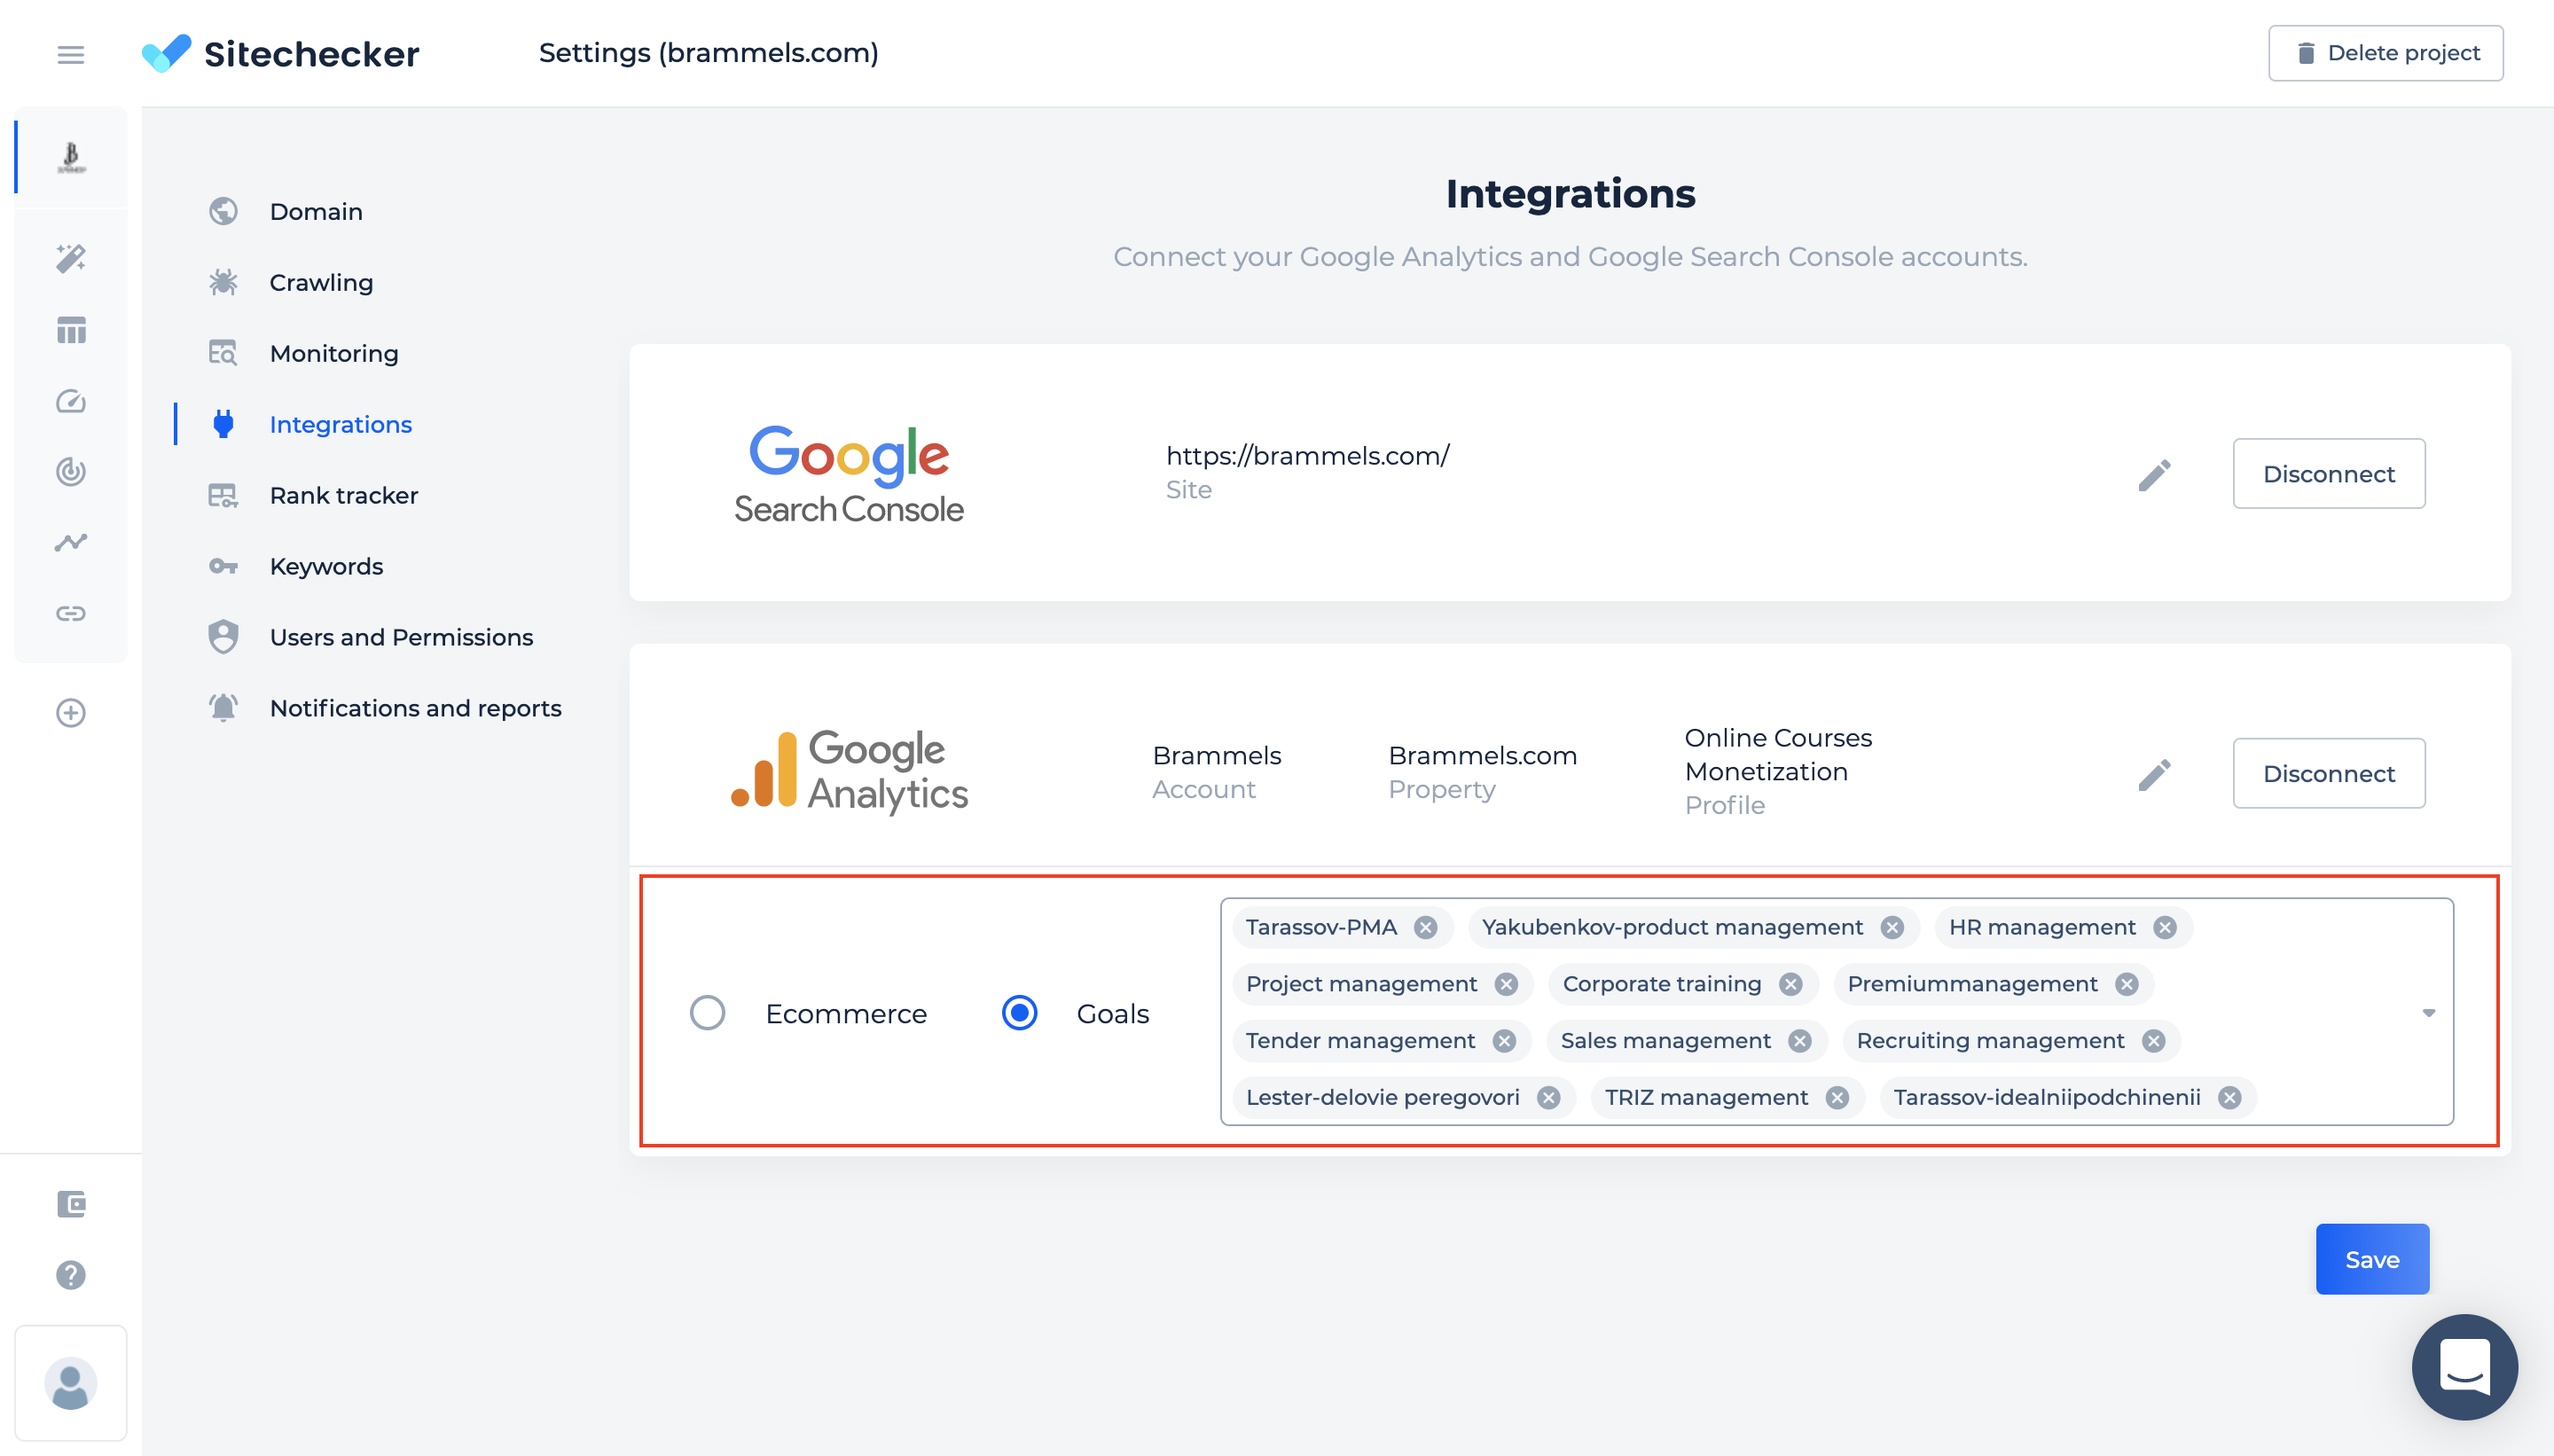Open the Integrations settings section
This screenshot has height=1456, width=2554.
[340, 425]
